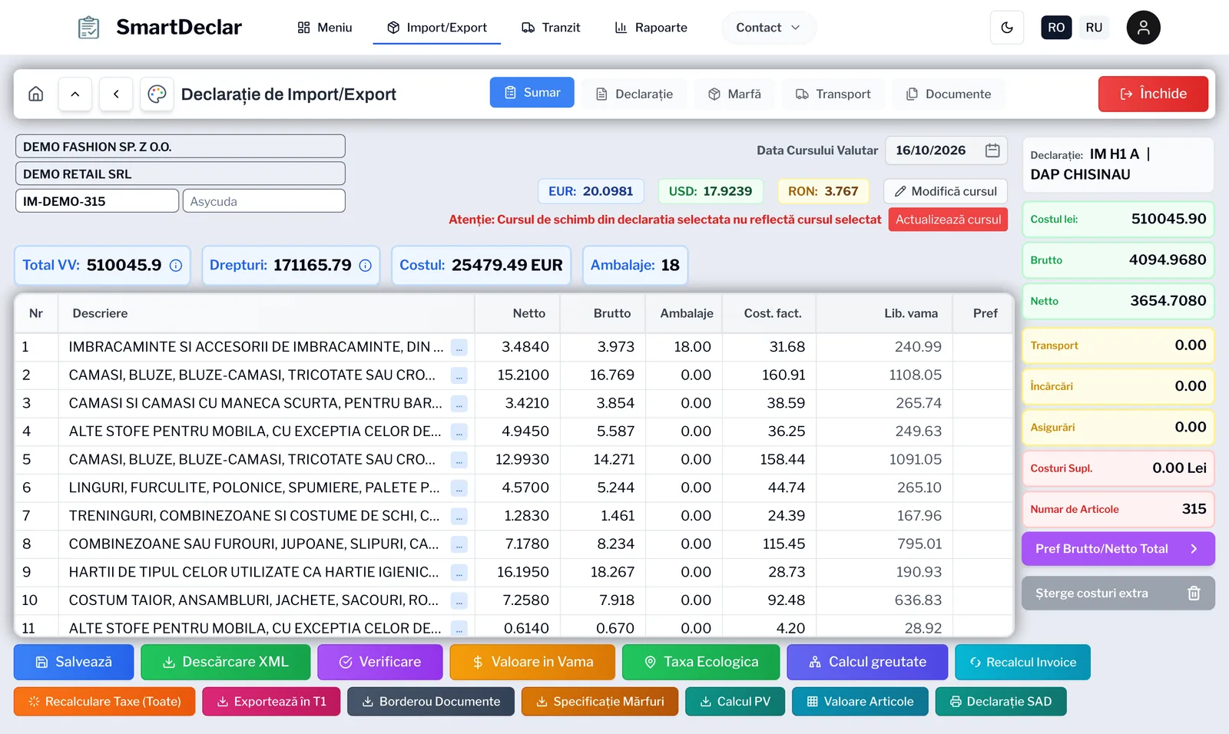The image size is (1229, 734).
Task: Click Recalcul Invoice button
Action: pyautogui.click(x=1022, y=662)
